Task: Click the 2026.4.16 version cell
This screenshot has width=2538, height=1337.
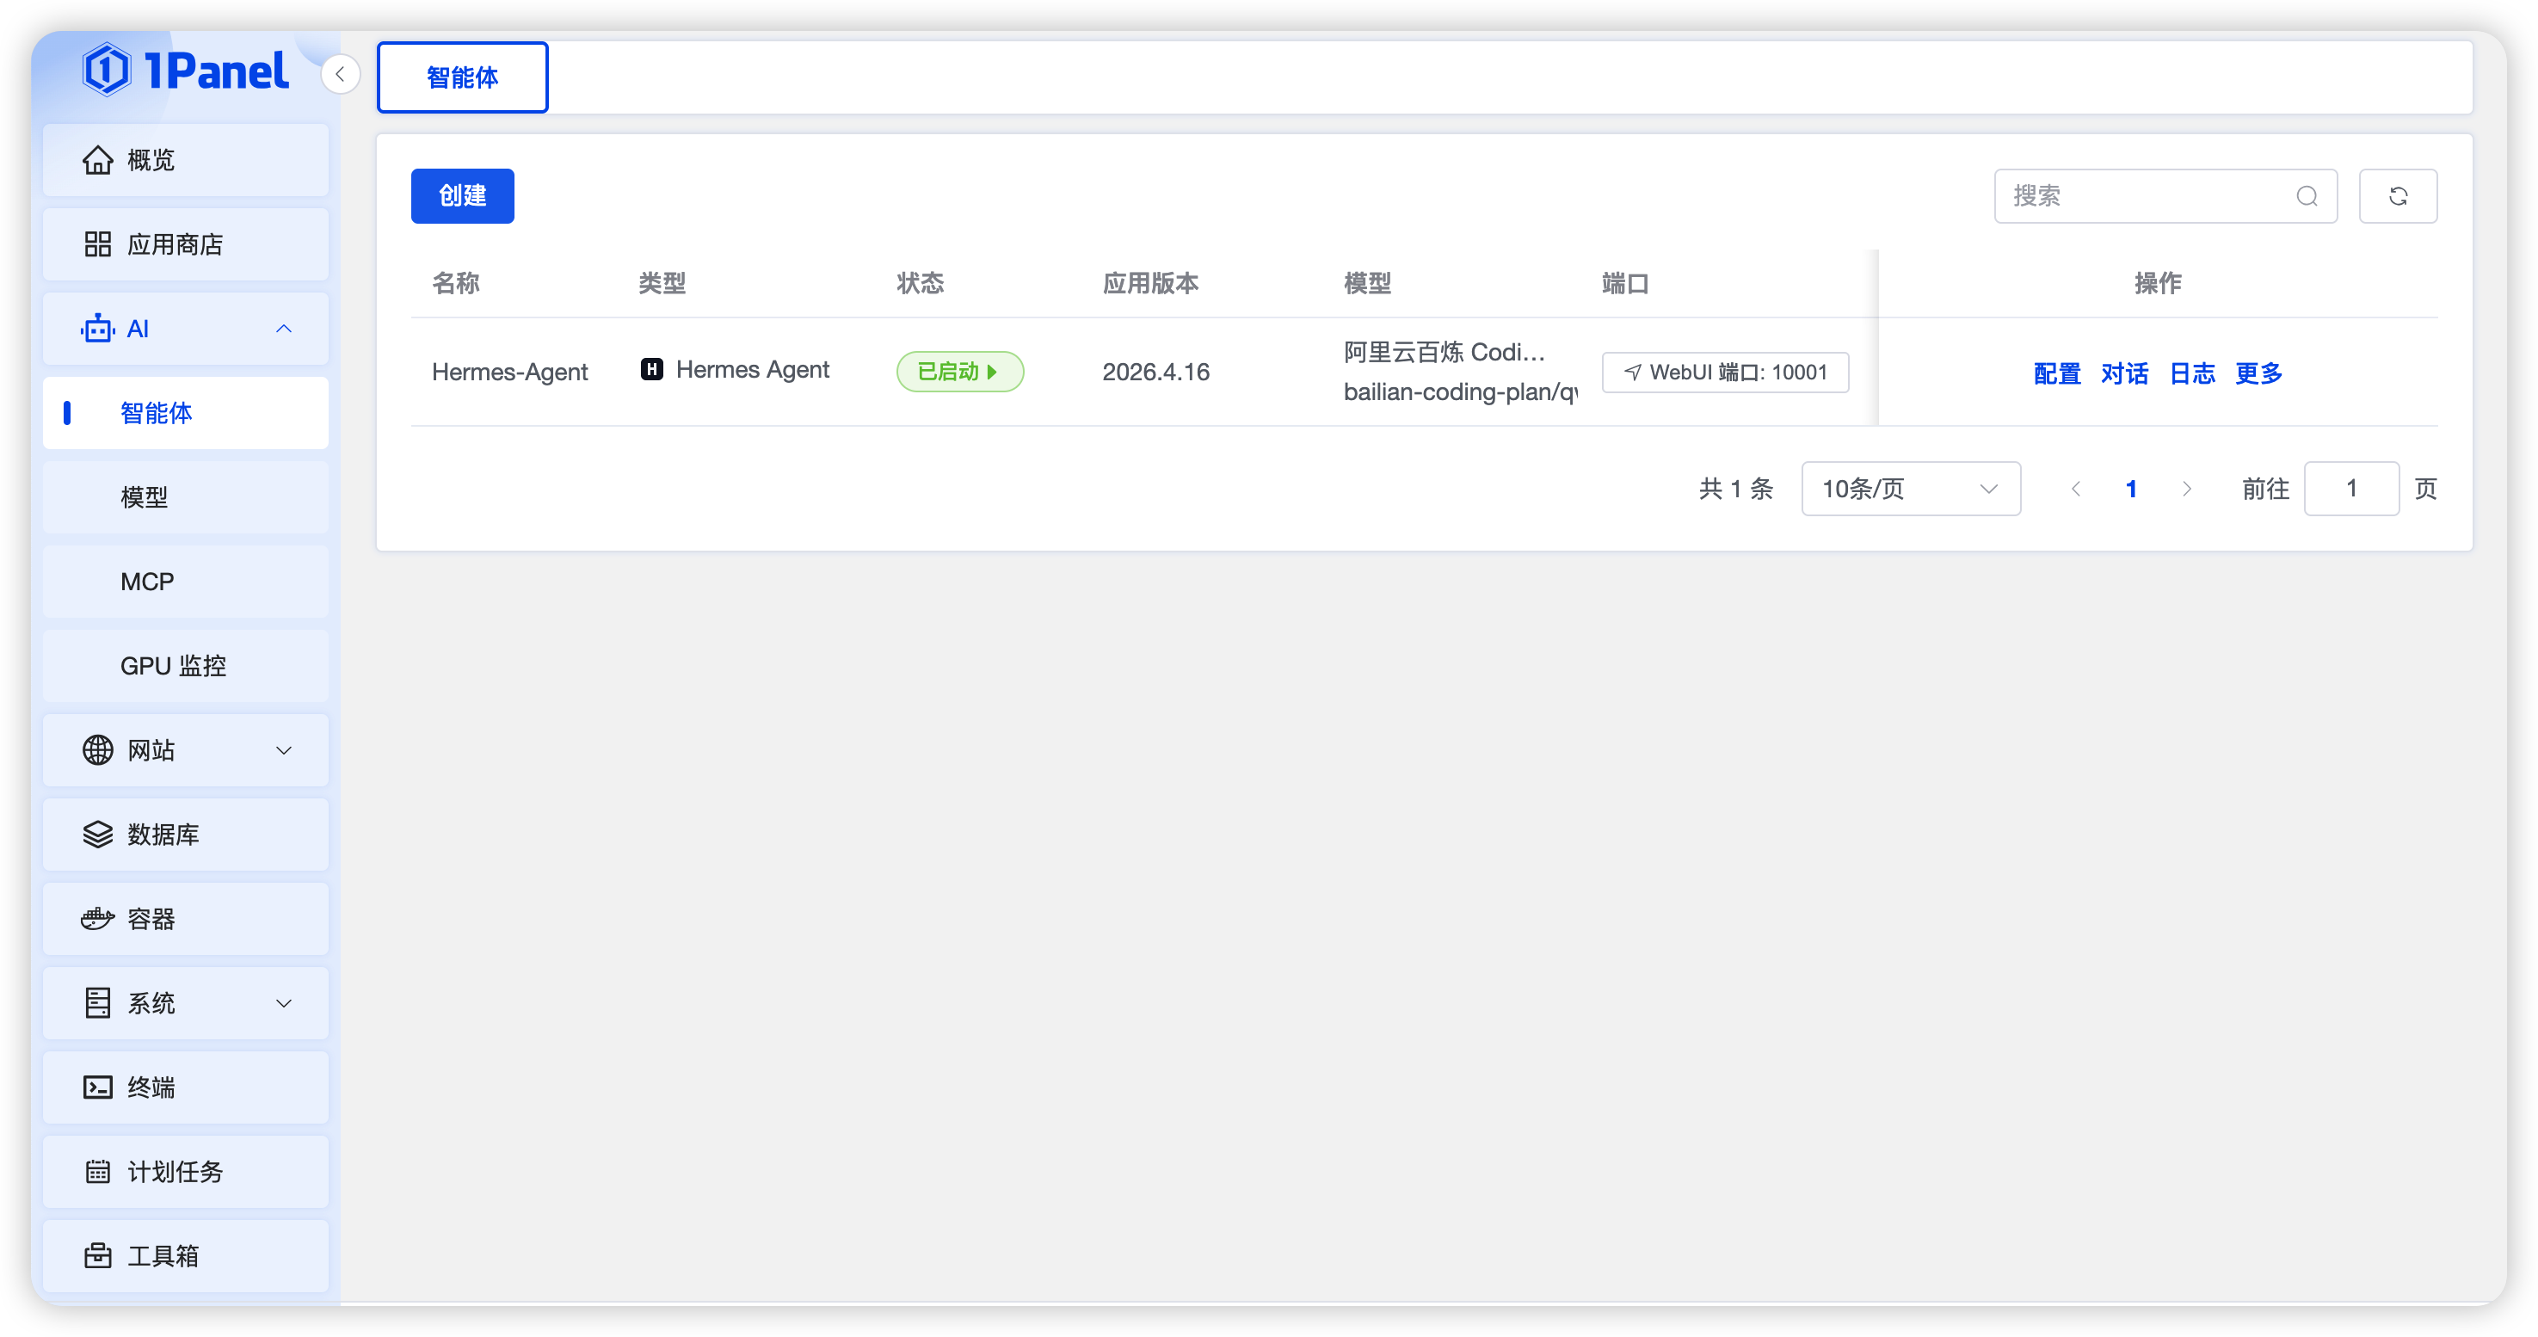Action: [x=1155, y=372]
